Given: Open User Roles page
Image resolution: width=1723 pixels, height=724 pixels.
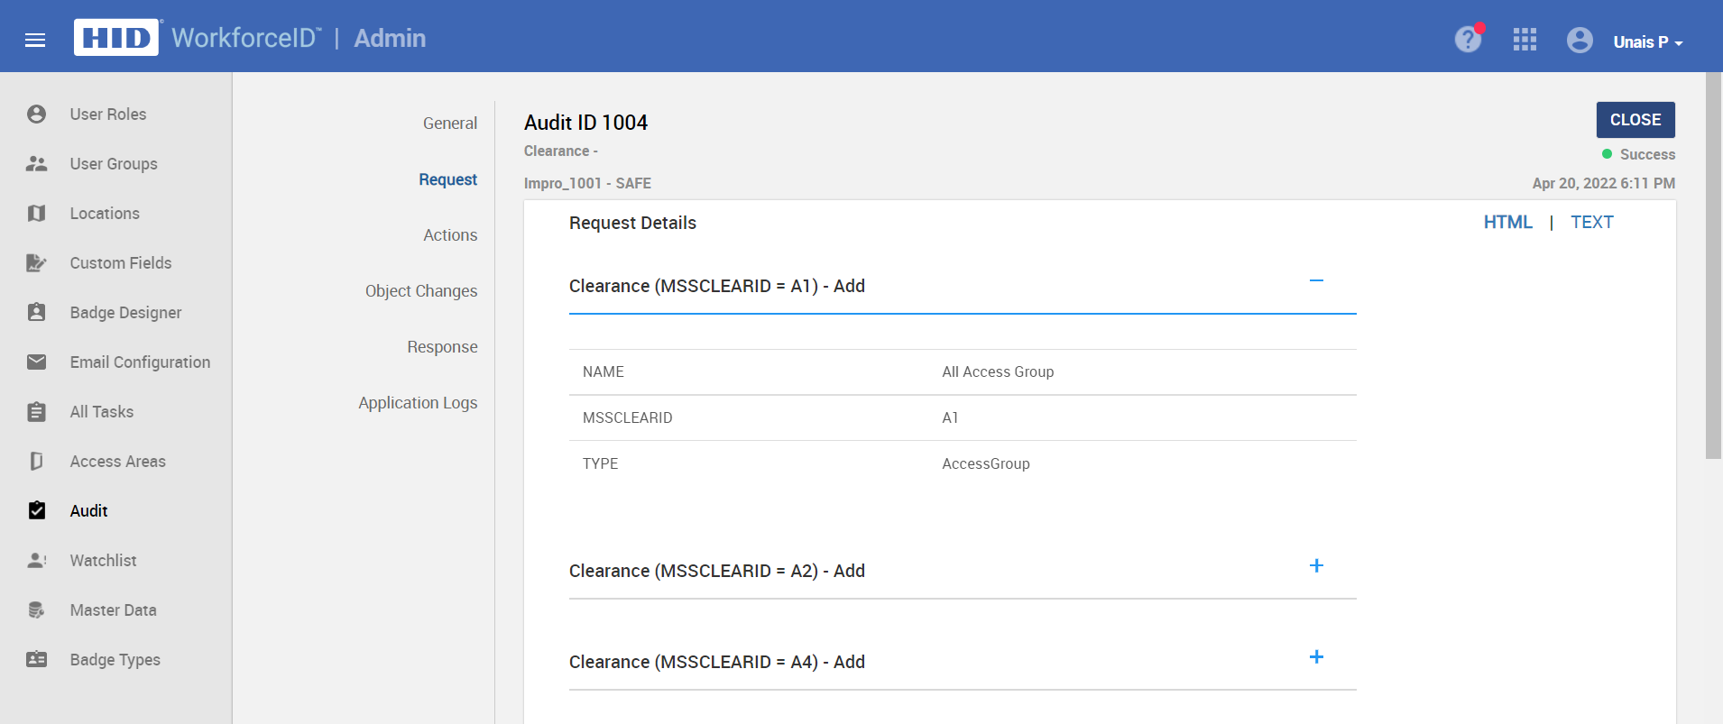Looking at the screenshot, I should tap(108, 115).
